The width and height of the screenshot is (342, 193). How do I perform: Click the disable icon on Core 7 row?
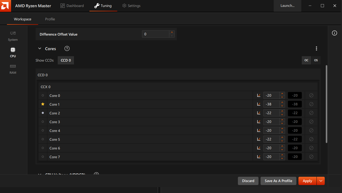click(x=311, y=157)
